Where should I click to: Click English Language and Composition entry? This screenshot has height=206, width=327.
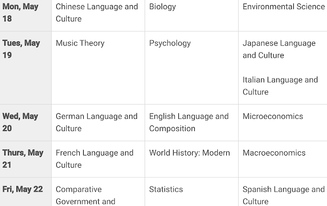point(189,122)
